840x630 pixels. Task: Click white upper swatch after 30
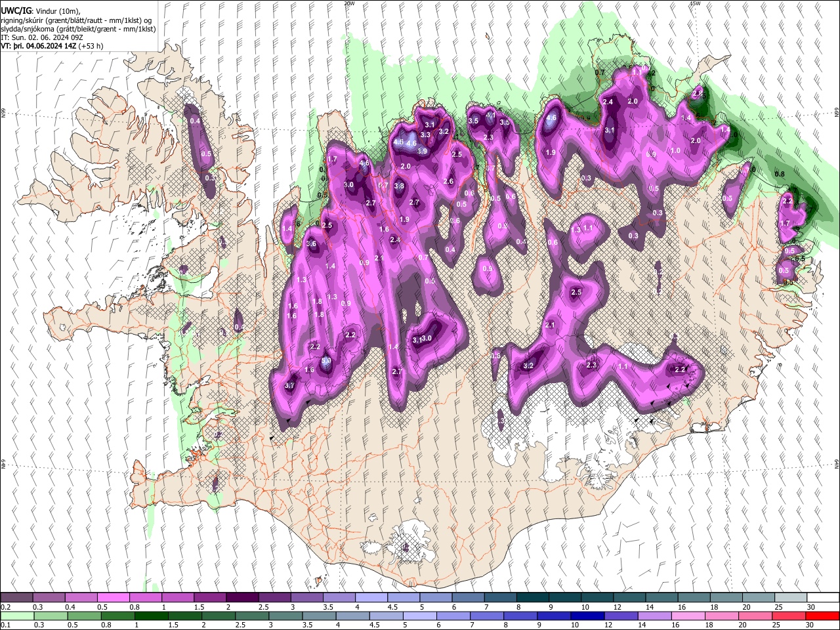click(822, 597)
